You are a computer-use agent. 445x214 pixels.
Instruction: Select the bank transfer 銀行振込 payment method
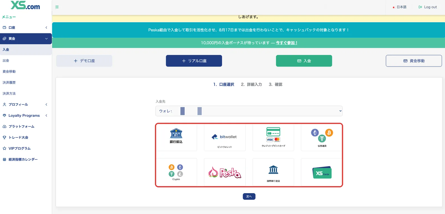coord(176,137)
